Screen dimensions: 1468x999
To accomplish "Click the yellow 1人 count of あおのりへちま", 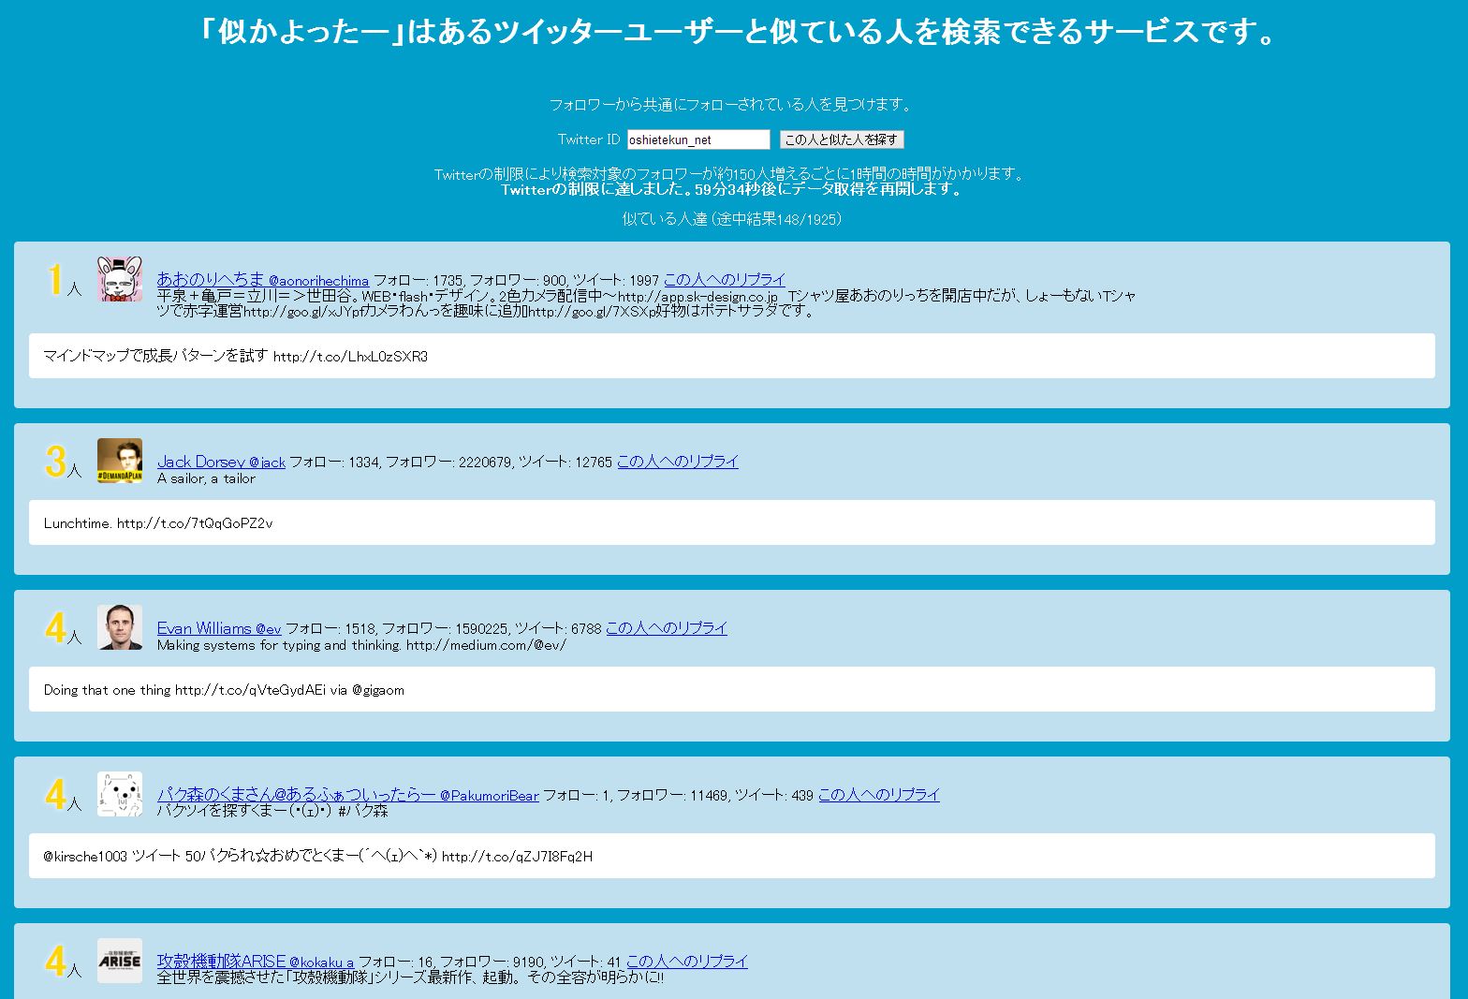I will click(x=64, y=281).
